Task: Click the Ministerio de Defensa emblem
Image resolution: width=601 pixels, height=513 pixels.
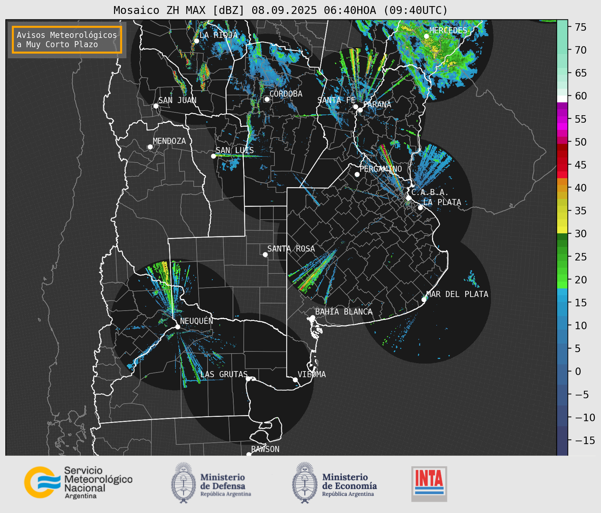Action: (x=183, y=483)
